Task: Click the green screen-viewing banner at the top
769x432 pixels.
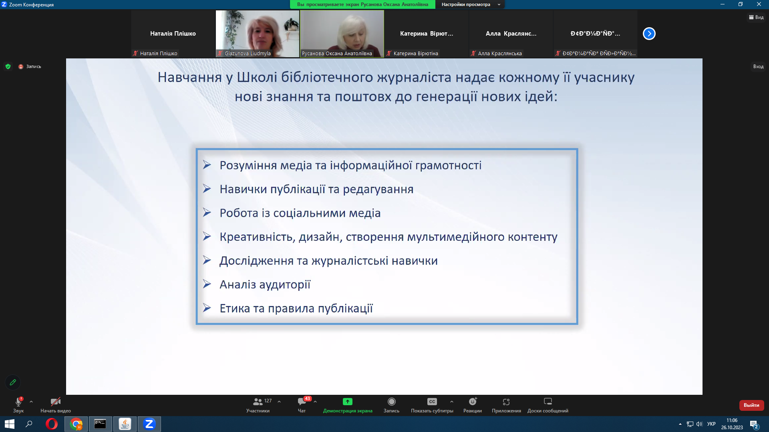Action: tap(362, 4)
